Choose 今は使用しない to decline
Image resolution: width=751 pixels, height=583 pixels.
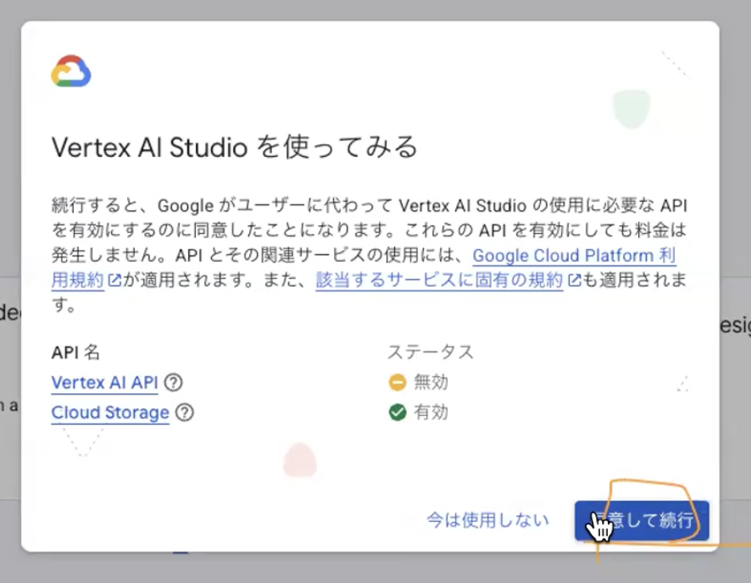[x=486, y=520]
